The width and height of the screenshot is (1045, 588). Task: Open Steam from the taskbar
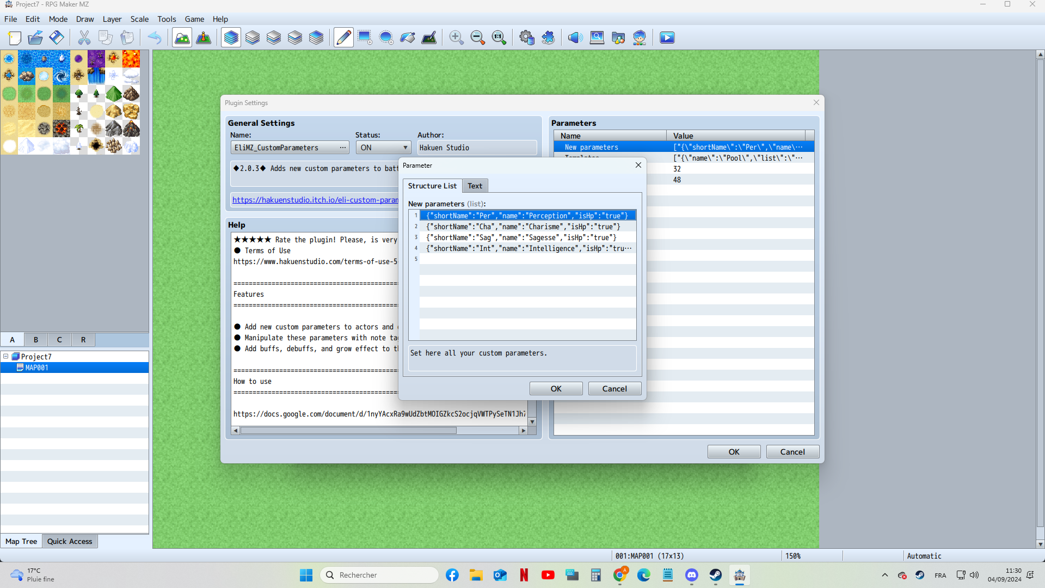tap(715, 575)
